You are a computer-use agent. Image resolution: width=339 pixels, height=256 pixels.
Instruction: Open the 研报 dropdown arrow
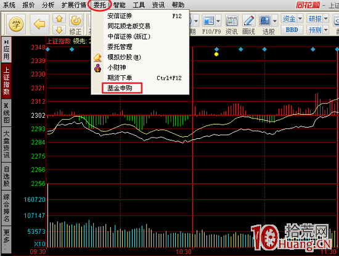(x=326, y=19)
